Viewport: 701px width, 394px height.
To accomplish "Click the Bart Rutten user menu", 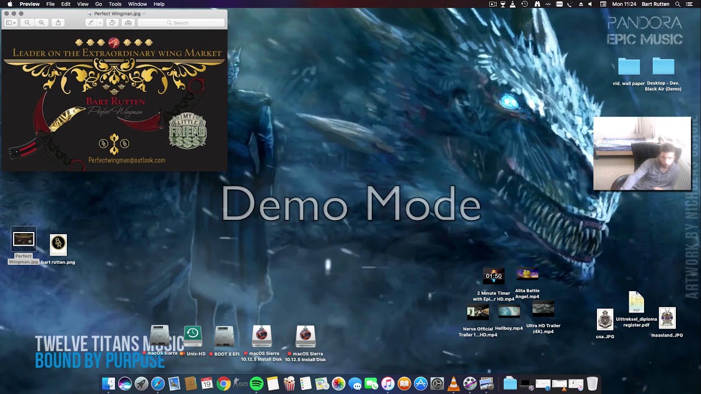I will tap(655, 4).
